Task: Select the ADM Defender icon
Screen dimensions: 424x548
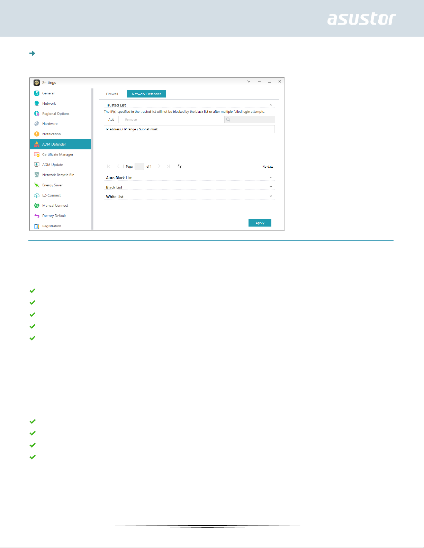Action: click(37, 144)
